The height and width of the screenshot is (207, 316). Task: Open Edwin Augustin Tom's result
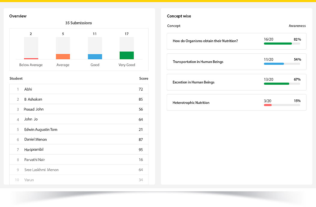tap(79, 130)
